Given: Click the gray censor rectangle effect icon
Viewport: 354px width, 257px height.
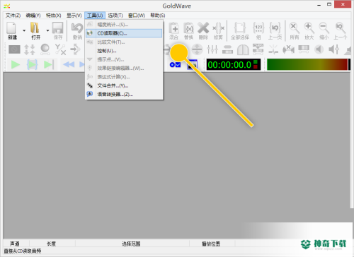Looking at the screenshot, I should pyautogui.click(x=14, y=49).
